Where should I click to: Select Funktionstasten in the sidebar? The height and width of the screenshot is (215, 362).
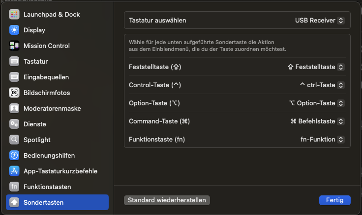[x=47, y=187]
